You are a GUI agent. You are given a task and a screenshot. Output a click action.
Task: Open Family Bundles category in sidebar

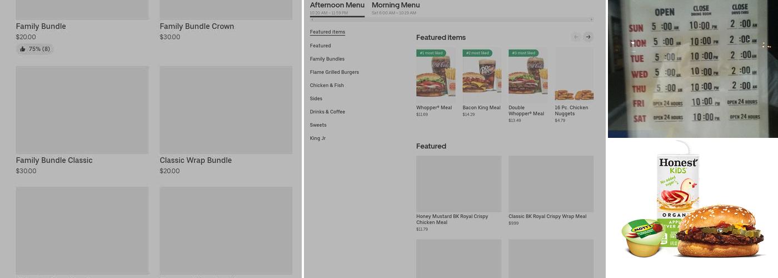[327, 59]
